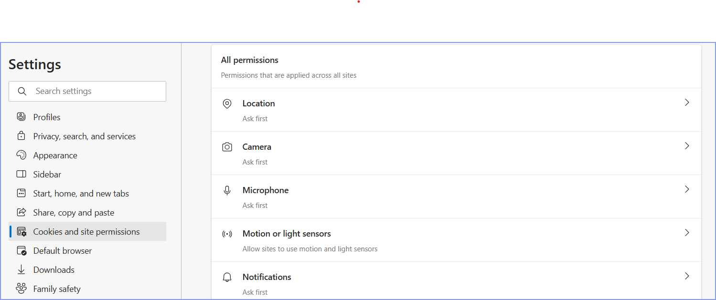Go to the Downloads settings page
Image resolution: width=716 pixels, height=300 pixels.
click(x=53, y=269)
